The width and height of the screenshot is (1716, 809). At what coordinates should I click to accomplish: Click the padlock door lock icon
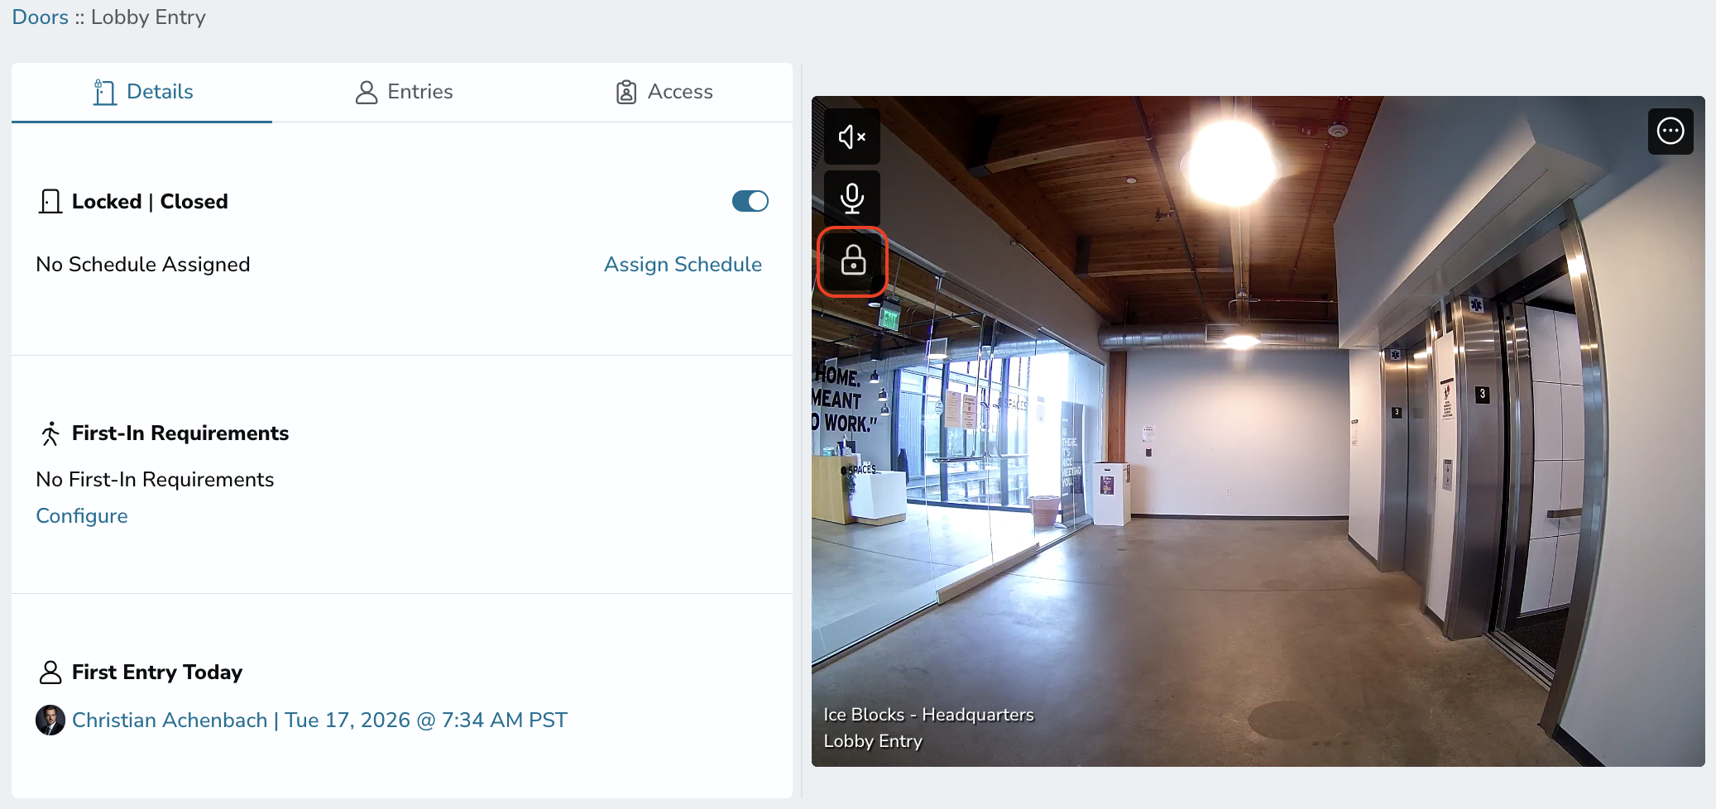(852, 261)
